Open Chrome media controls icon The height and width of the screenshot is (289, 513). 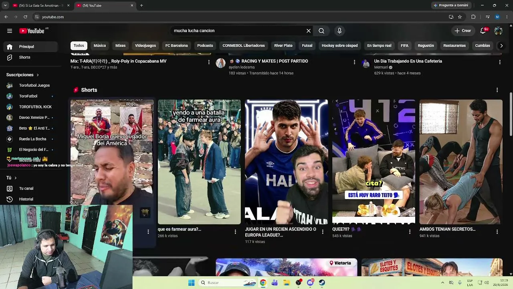click(x=487, y=17)
